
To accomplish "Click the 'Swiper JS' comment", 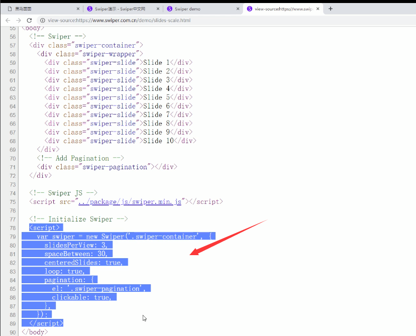I will tap(63, 193).
